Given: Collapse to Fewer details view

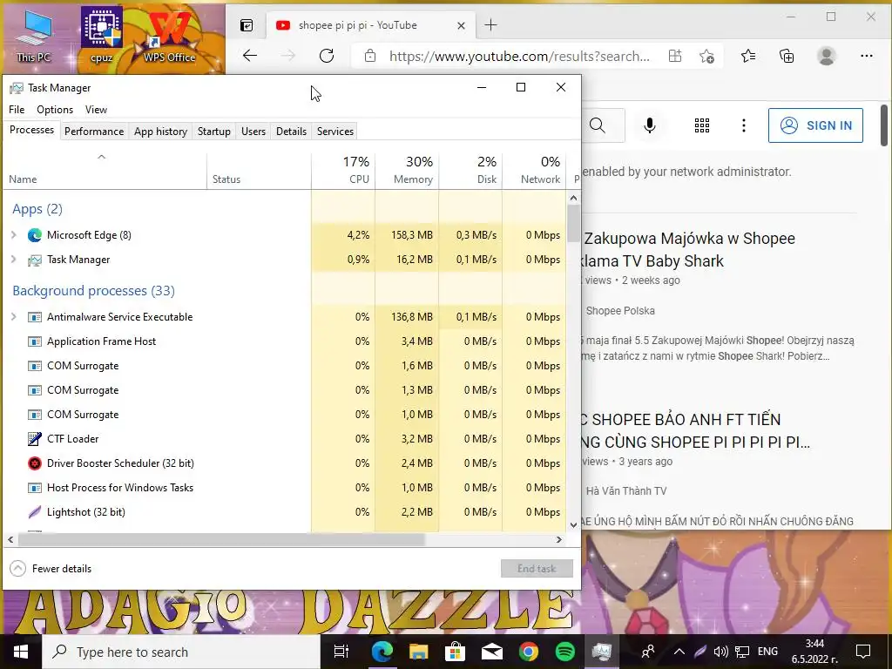Looking at the screenshot, I should pyautogui.click(x=51, y=568).
